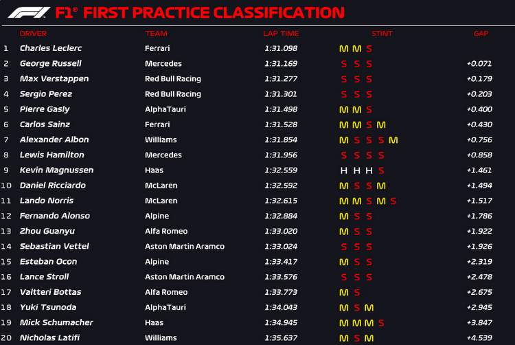Click Lewis Hamilton's lap time 1:31.956
515x345 pixels.
coord(281,155)
